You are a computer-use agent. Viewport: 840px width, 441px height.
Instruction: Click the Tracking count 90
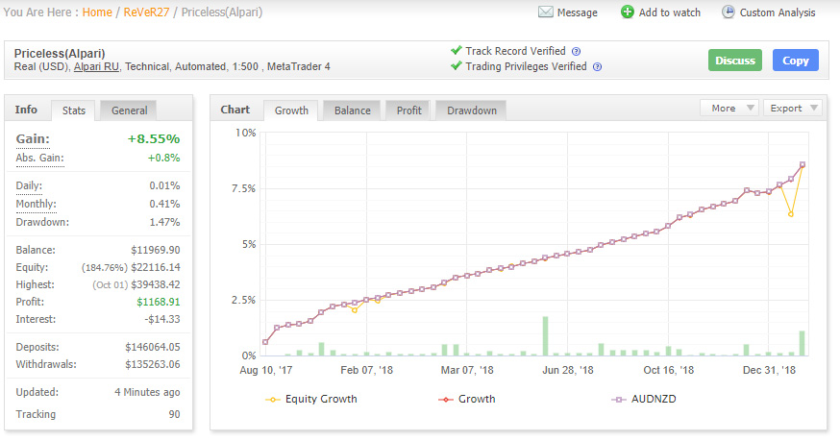[x=174, y=414]
